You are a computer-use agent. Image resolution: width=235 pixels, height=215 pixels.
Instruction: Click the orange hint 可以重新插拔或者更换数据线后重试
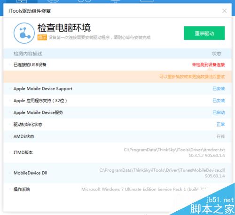point(192,77)
